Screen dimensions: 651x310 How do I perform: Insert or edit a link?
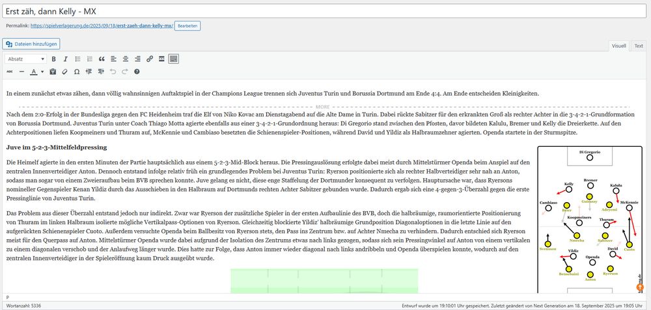(x=150, y=59)
